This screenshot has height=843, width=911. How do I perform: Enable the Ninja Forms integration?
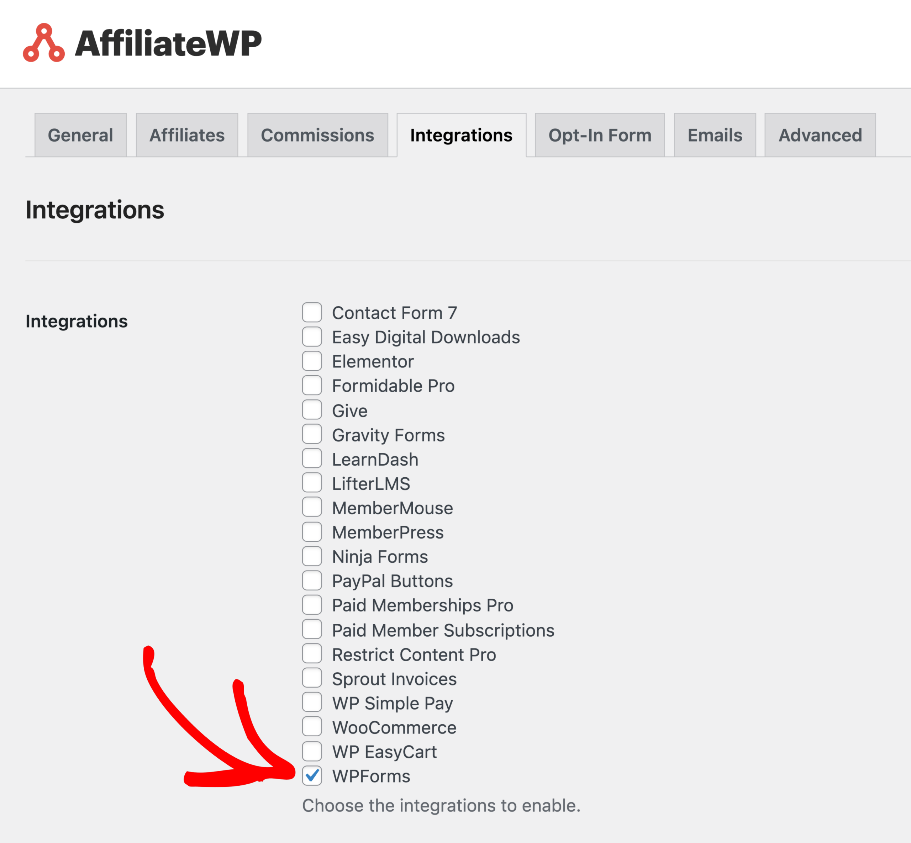pos(312,557)
